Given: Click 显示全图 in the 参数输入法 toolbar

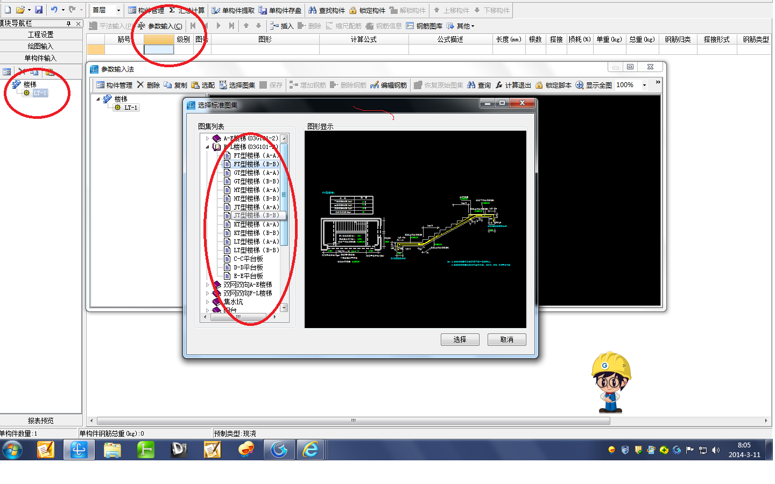Looking at the screenshot, I should click(594, 85).
